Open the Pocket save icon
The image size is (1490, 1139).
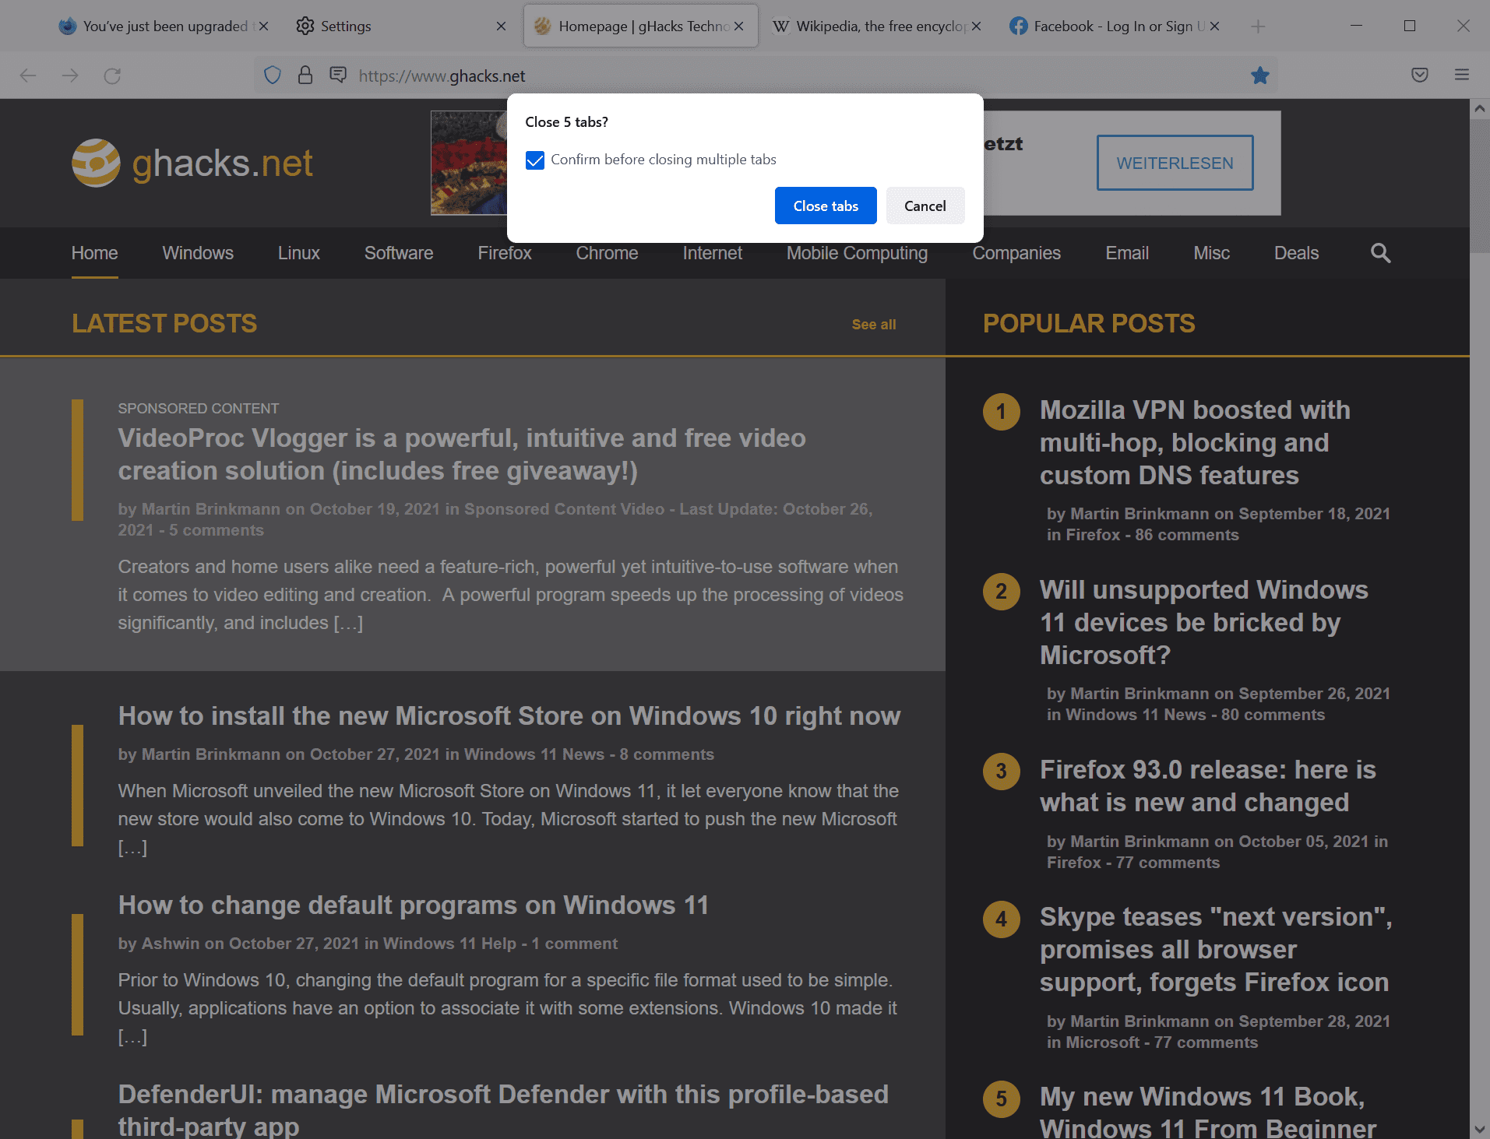(x=1420, y=76)
